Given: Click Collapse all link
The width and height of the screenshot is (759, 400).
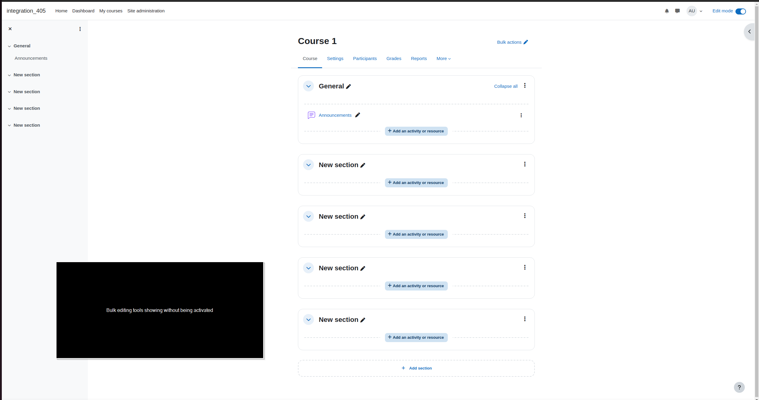Looking at the screenshot, I should pos(506,86).
